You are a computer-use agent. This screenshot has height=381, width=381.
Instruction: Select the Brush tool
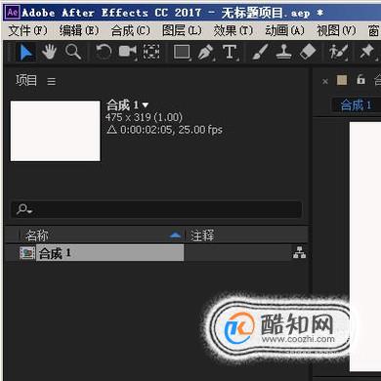click(260, 52)
